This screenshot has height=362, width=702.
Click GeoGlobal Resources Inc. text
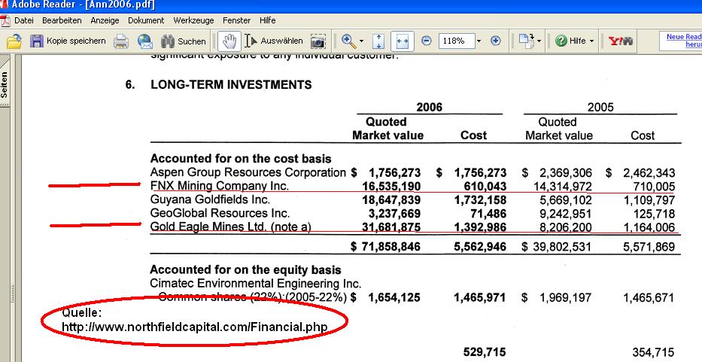(220, 213)
